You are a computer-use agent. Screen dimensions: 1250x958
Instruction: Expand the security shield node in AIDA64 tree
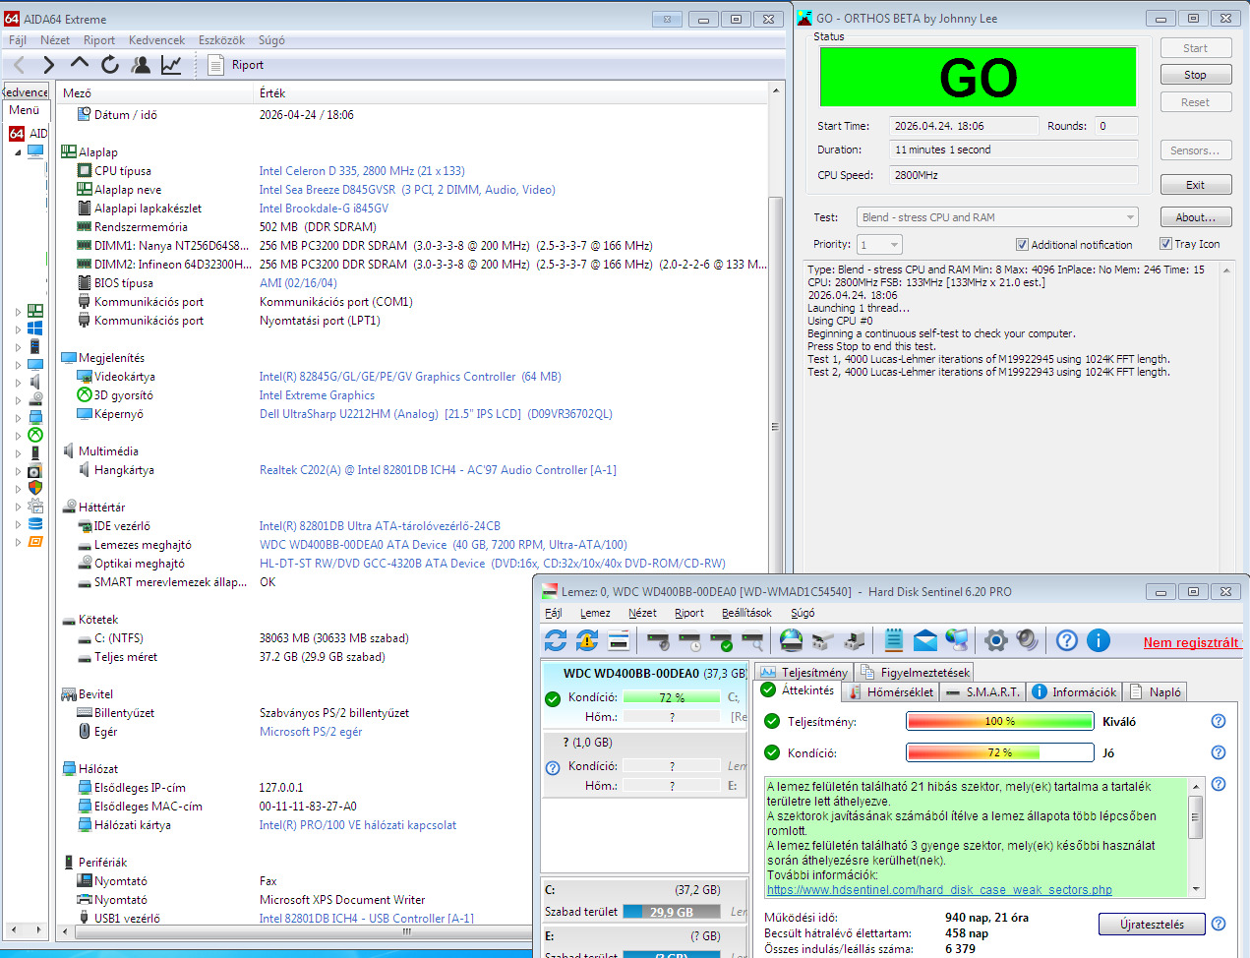click(x=18, y=488)
